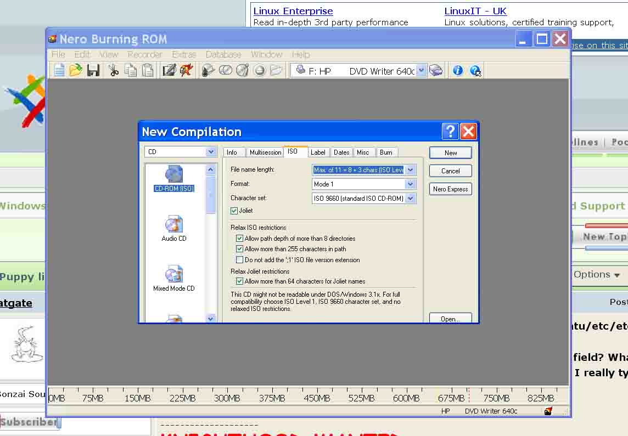The image size is (628, 436).
Task: Uncheck the Joliet checkbox
Action: [234, 211]
